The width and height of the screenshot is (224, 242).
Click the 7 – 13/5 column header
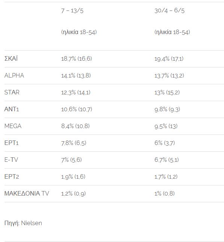72,11
